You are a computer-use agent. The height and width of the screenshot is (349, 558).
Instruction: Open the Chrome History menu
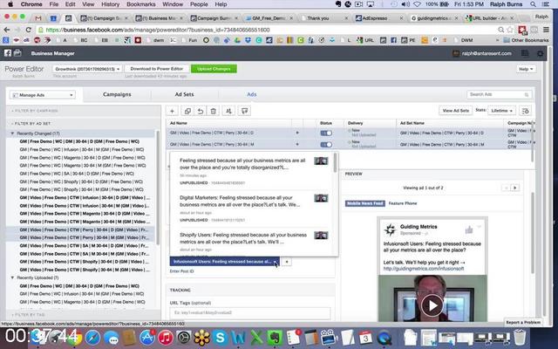pos(111,4)
